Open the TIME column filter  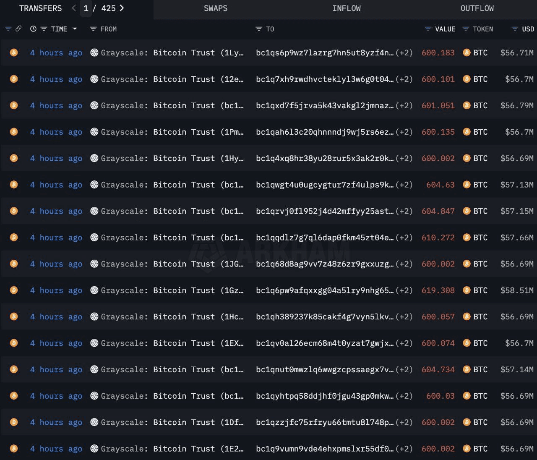(x=44, y=29)
